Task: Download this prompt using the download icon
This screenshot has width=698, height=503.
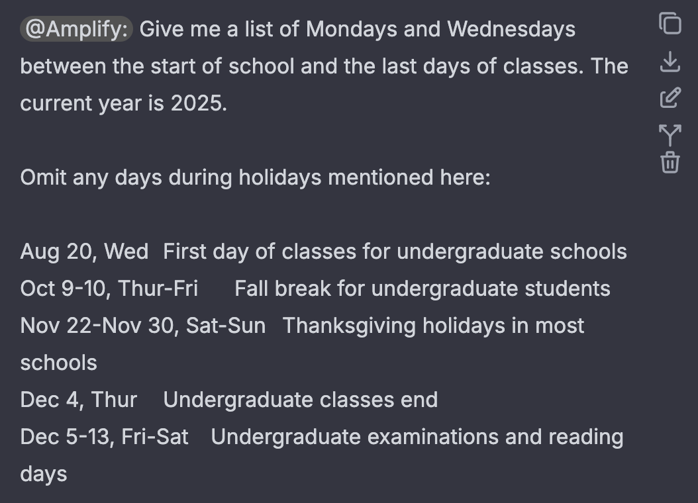Action: 670,62
